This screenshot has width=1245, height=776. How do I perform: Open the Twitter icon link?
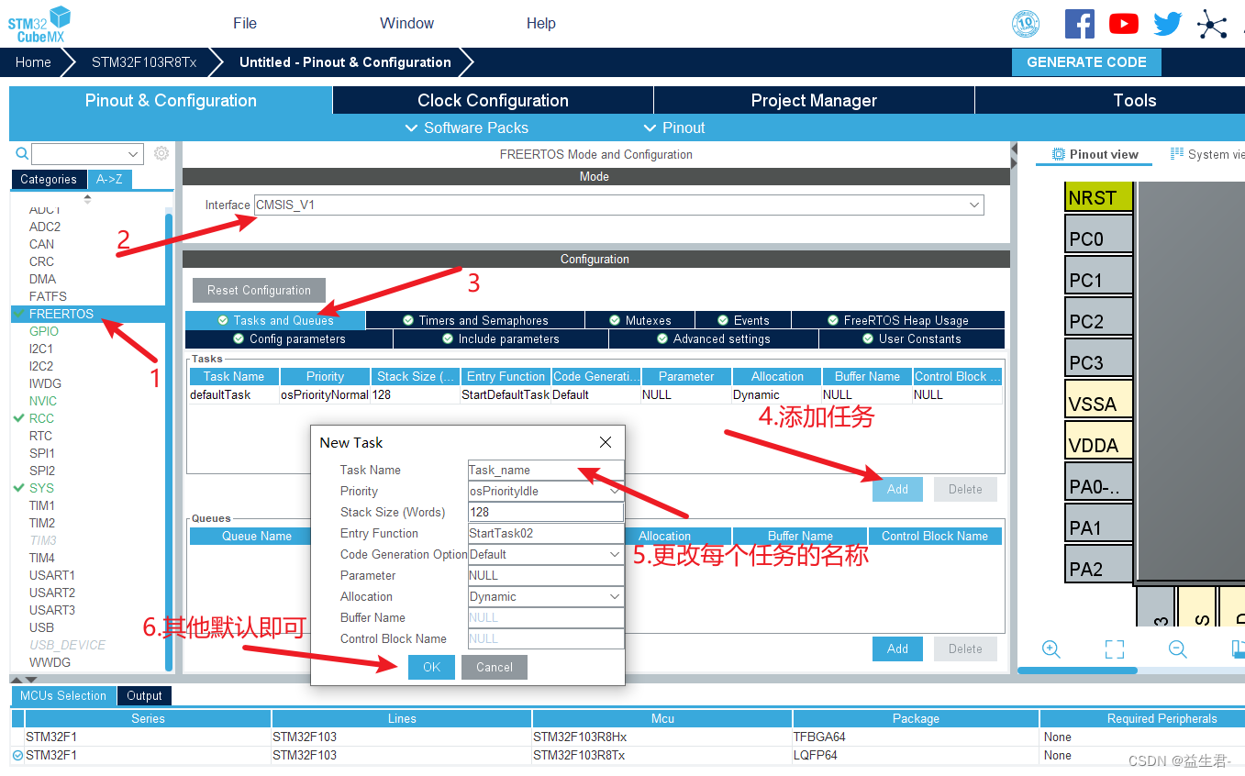(x=1167, y=24)
